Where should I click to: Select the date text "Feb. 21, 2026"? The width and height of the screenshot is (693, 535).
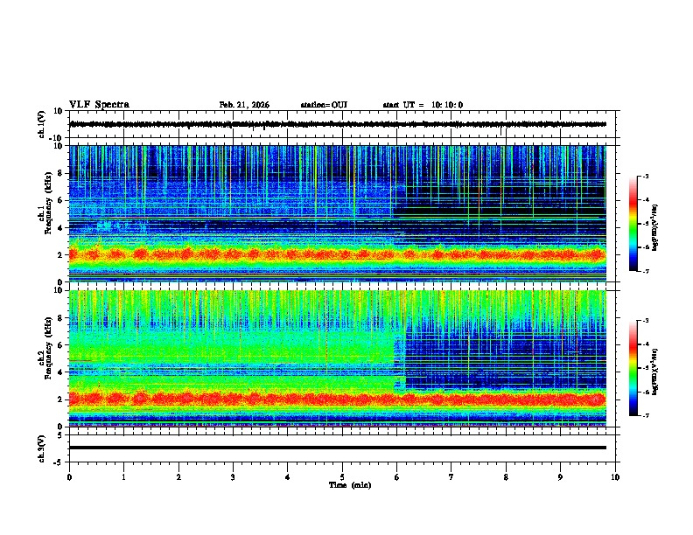coord(244,105)
